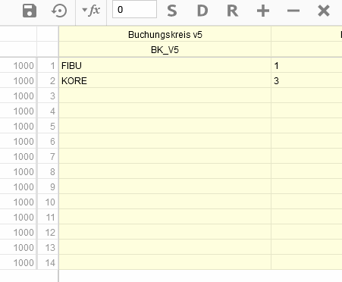342x282 pixels.
Task: Select the BK_V5 header cell
Action: [x=165, y=49]
